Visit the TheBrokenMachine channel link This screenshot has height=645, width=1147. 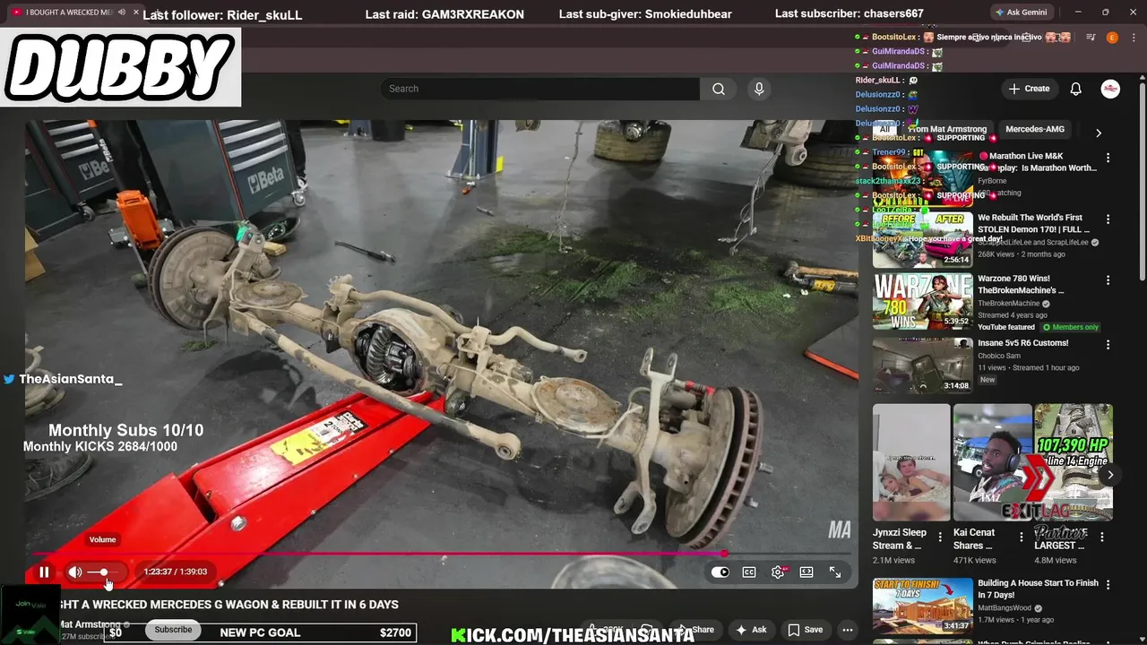(x=1008, y=304)
